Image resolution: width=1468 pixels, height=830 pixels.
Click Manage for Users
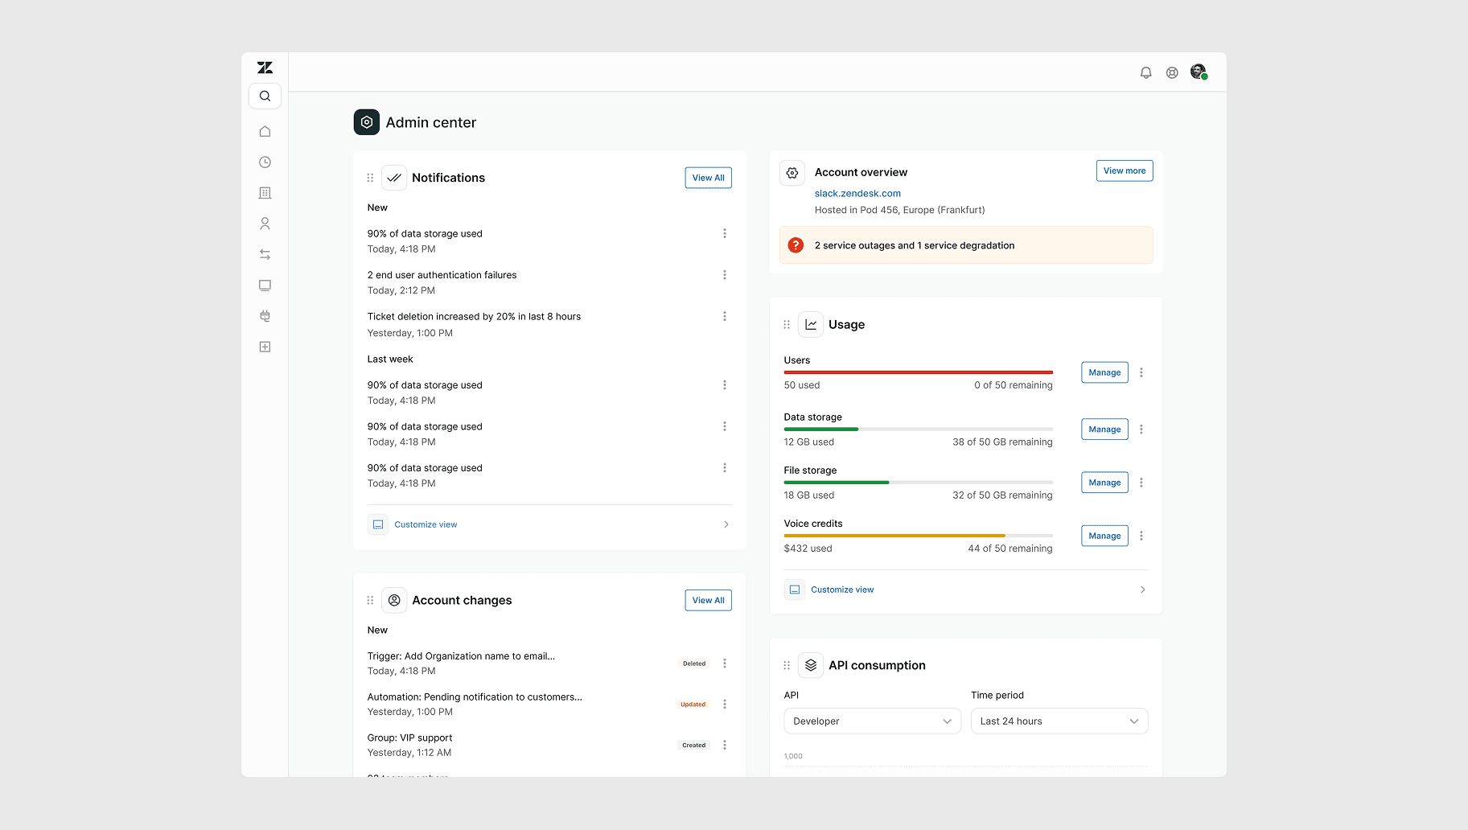click(x=1104, y=372)
